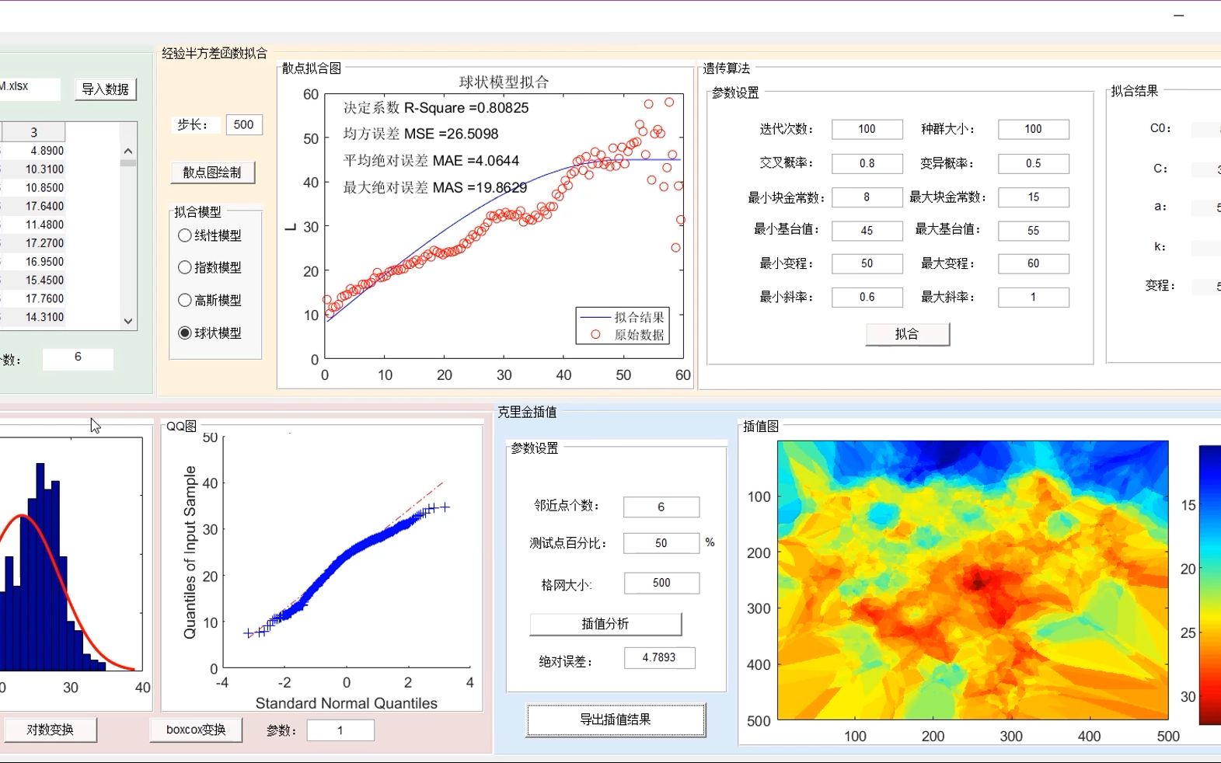Click the 最大块金常数 field
The width and height of the screenshot is (1221, 763).
pos(1034,197)
